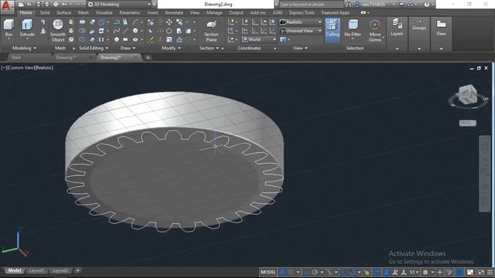Open the Layers panel button
The width and height of the screenshot is (495, 278).
pos(397,28)
